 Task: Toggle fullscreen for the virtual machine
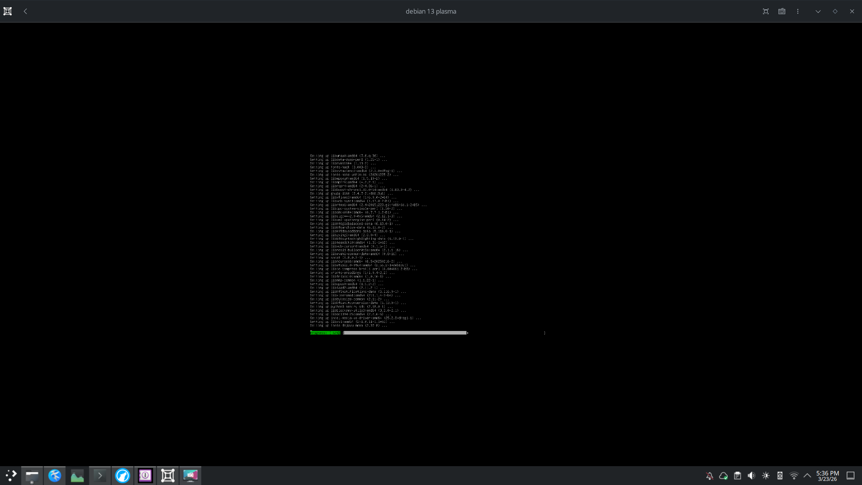765,11
